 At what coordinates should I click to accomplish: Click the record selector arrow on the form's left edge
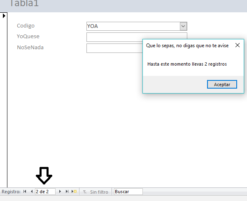(4, 16)
